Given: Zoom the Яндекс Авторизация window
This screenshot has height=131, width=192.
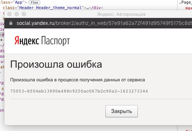Looking at the screenshot, I should click(24, 14).
